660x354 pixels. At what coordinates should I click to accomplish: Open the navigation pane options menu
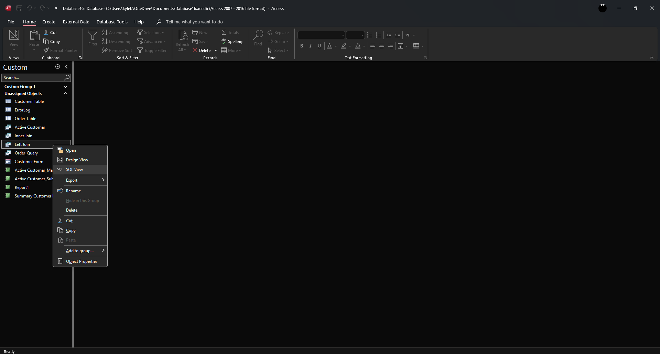[57, 67]
